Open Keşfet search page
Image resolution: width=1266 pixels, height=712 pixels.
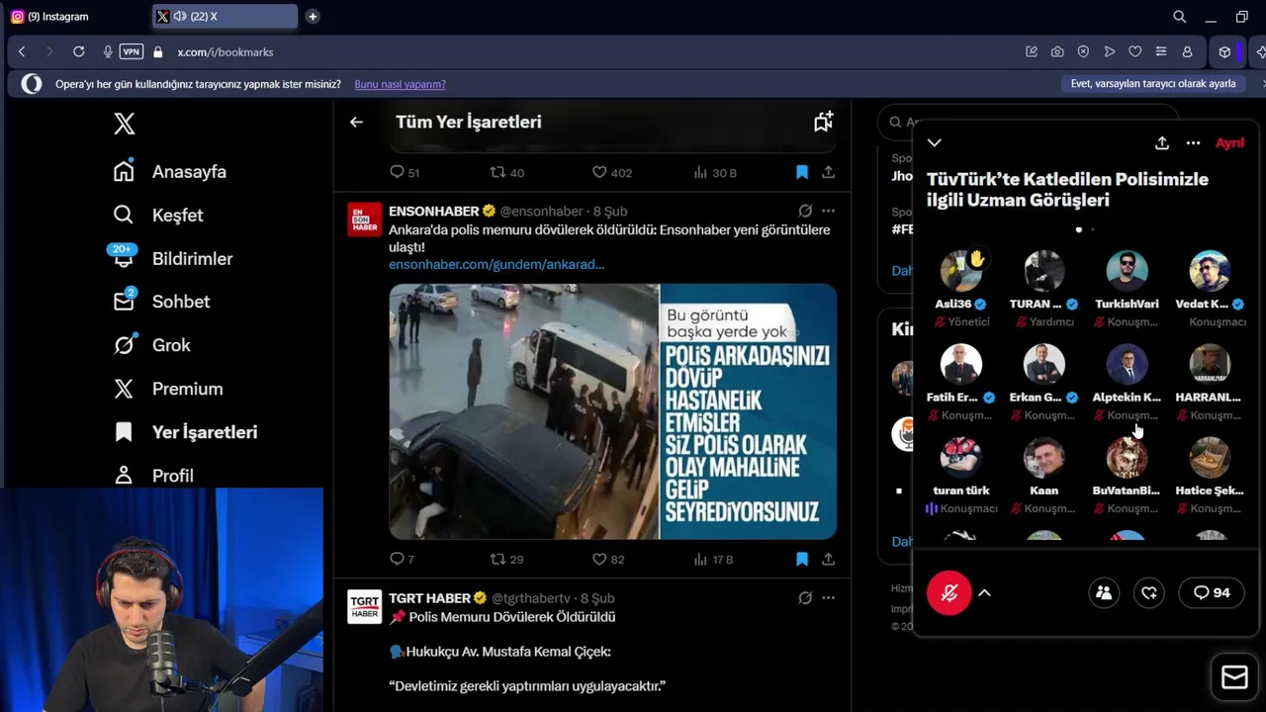click(157, 215)
